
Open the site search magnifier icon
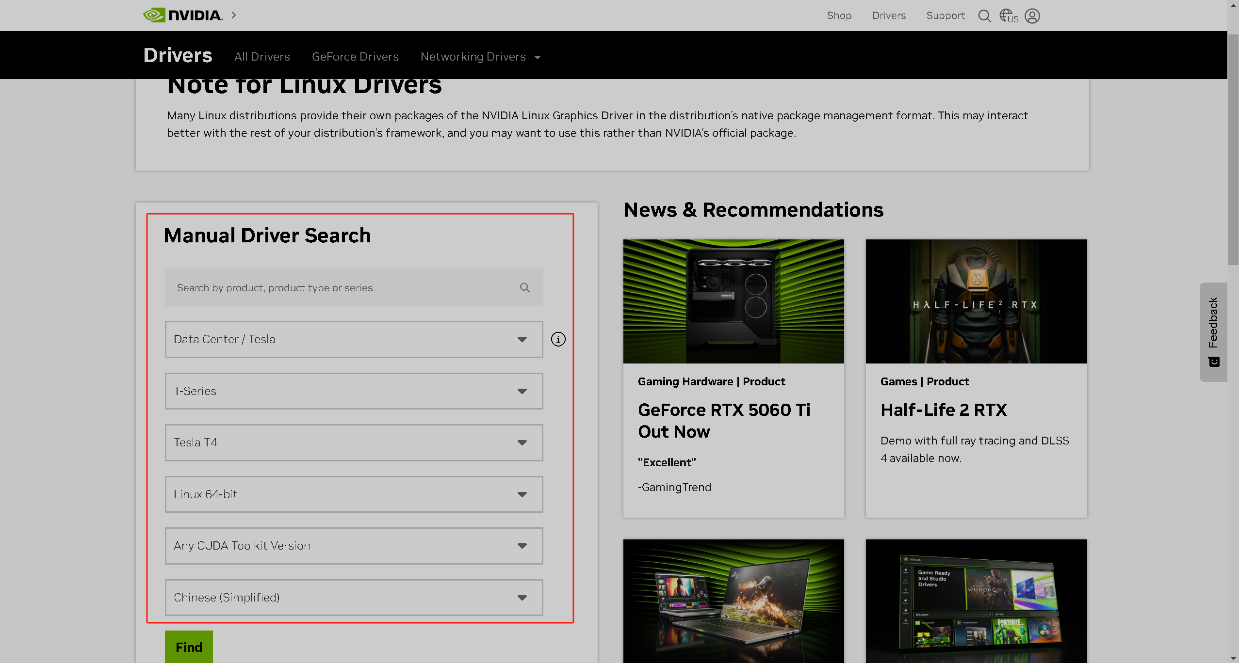click(x=984, y=16)
